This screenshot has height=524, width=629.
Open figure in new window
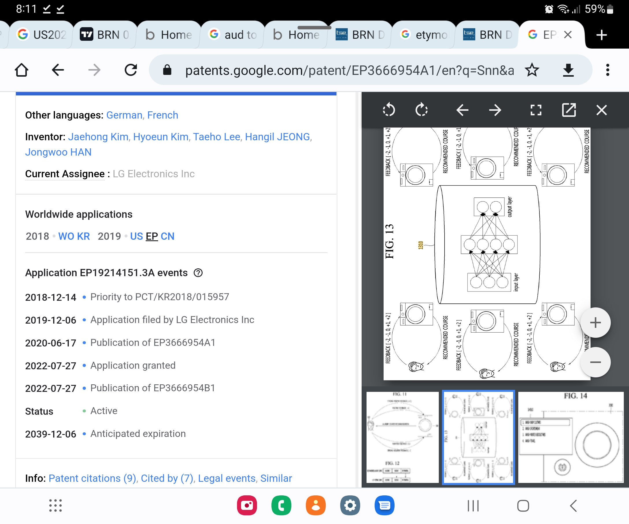pos(569,110)
